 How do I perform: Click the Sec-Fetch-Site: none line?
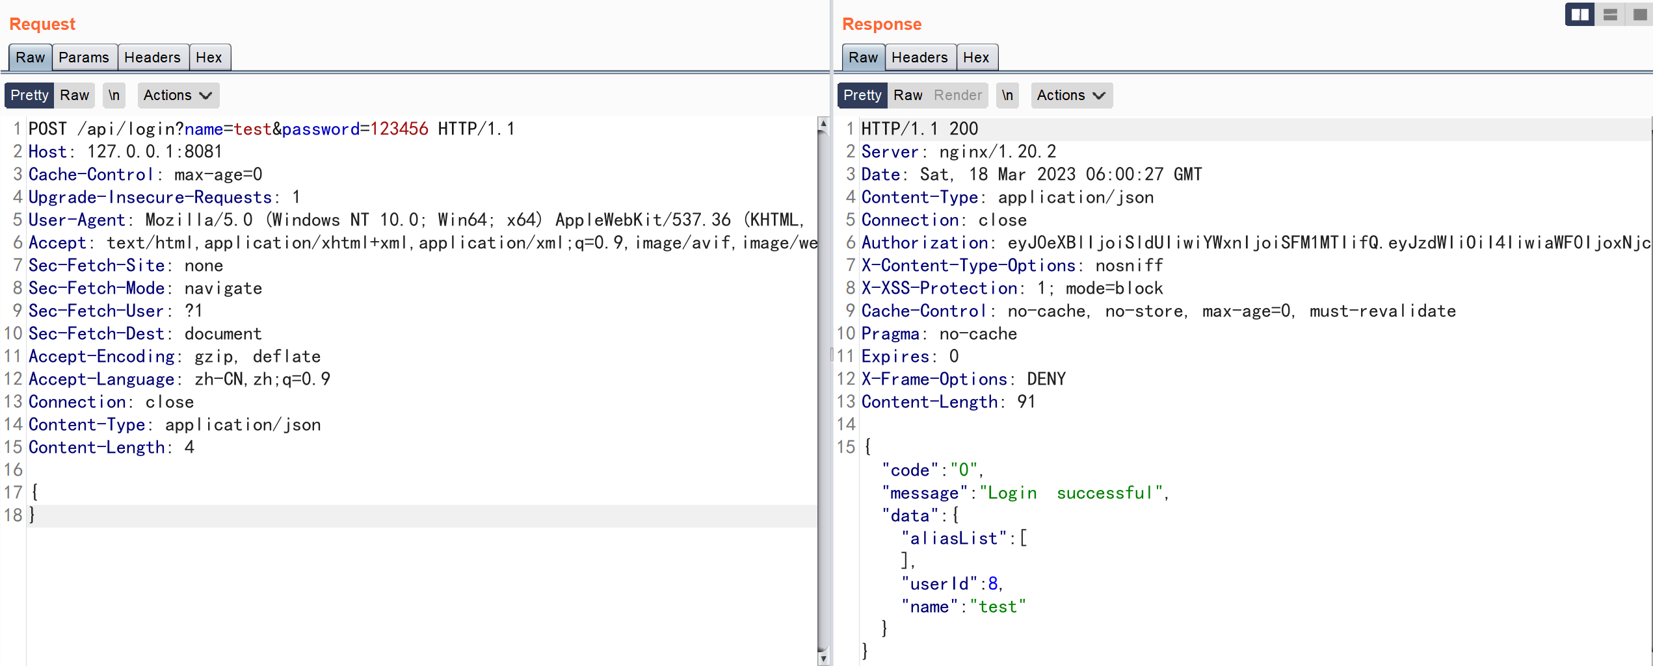(126, 265)
